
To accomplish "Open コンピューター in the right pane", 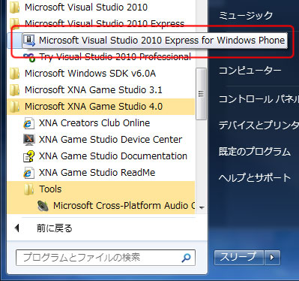I will [x=250, y=71].
